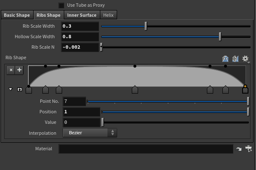The image size is (256, 170).
Task: Open the Material node chooser icon
Action: (248, 149)
